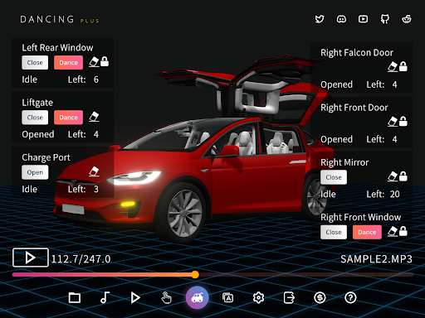Toggle the lock for Left Rear Window
The image size is (425, 318).
tap(105, 61)
